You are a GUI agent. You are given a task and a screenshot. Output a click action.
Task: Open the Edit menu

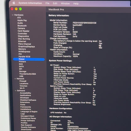(55, 3)
